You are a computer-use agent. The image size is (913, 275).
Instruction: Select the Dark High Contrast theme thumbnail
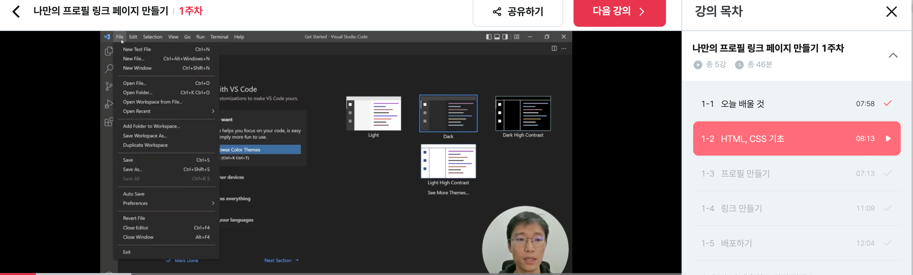click(x=523, y=114)
